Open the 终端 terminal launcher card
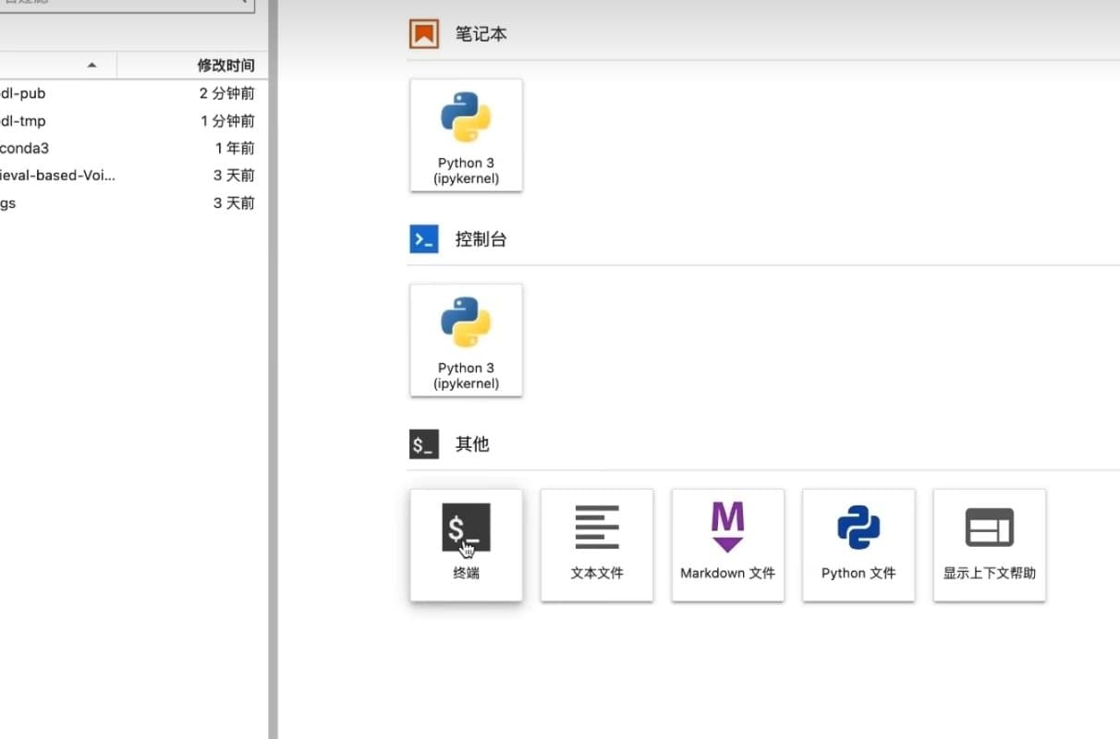This screenshot has height=739, width=1120. (x=466, y=545)
